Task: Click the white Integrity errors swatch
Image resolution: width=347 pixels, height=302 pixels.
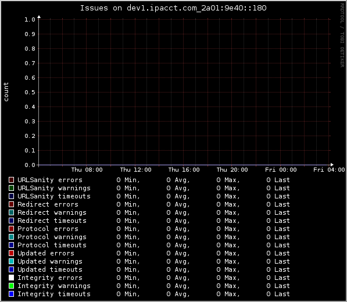Action: [11, 278]
